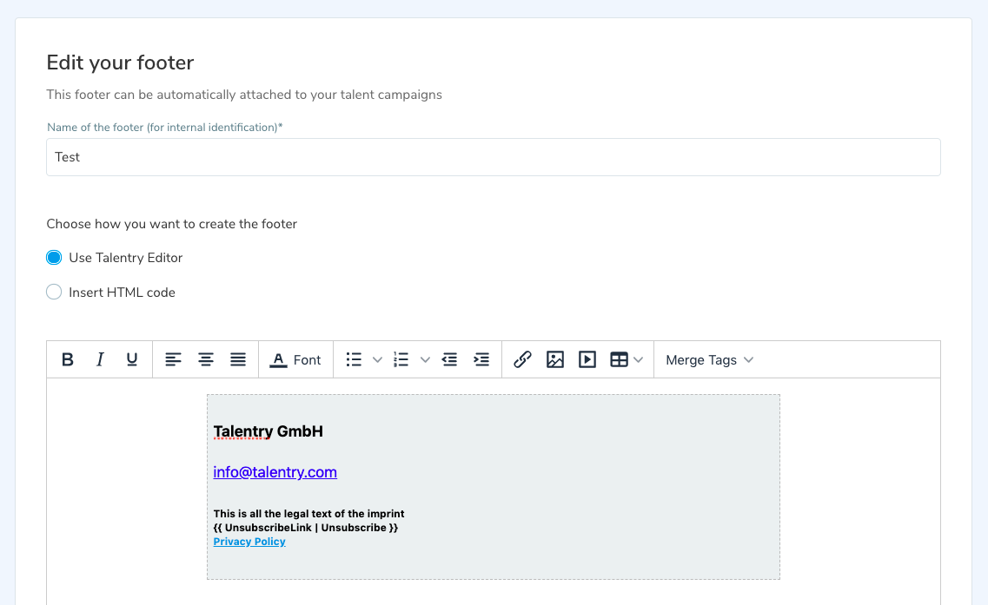Increase the indent level
The image size is (988, 605).
[x=481, y=359]
